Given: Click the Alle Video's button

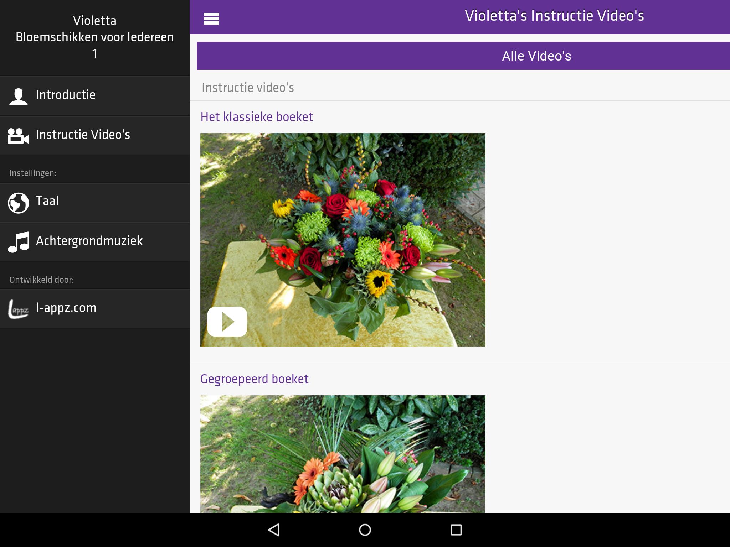Looking at the screenshot, I should (x=463, y=56).
